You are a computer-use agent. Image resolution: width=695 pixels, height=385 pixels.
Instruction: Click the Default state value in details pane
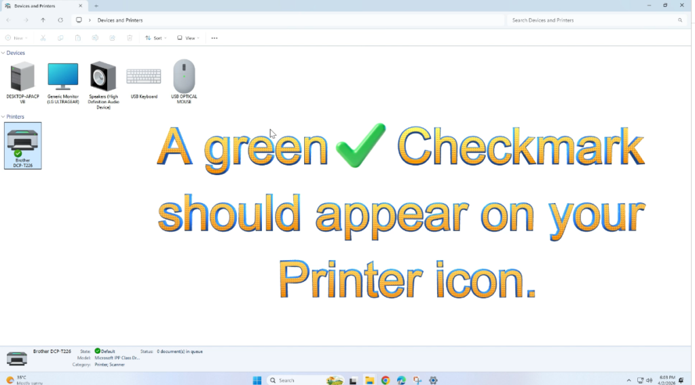(x=105, y=351)
